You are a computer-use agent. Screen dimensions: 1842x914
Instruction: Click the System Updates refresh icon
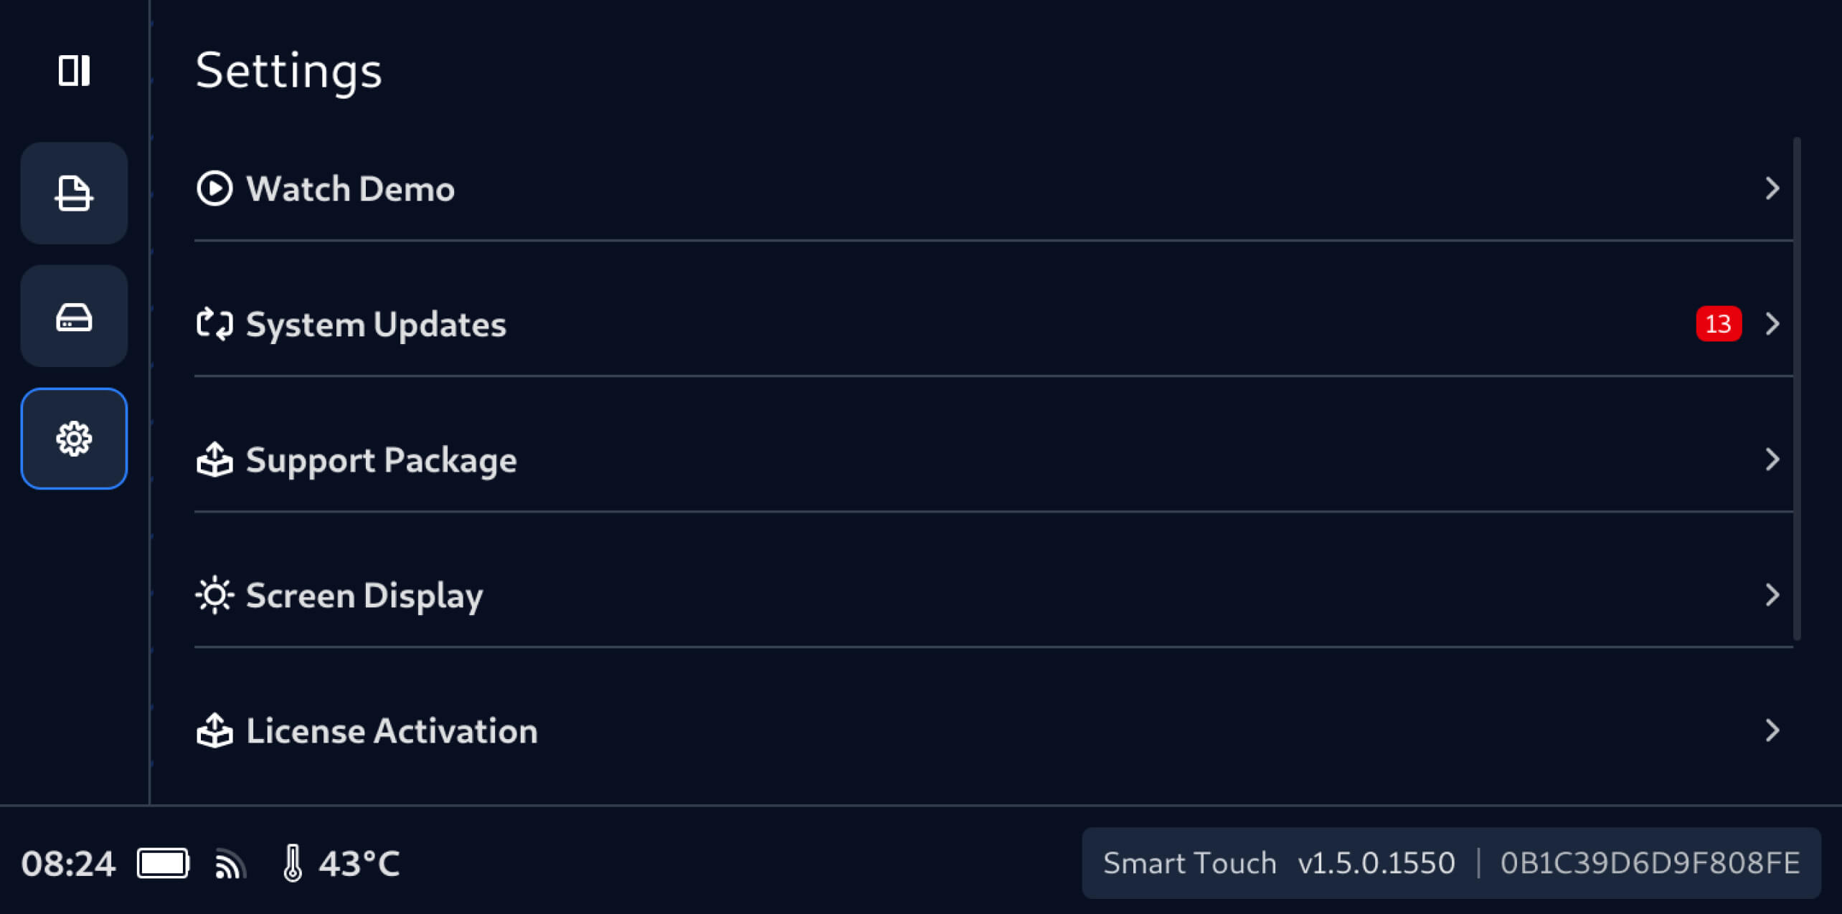[x=214, y=324]
